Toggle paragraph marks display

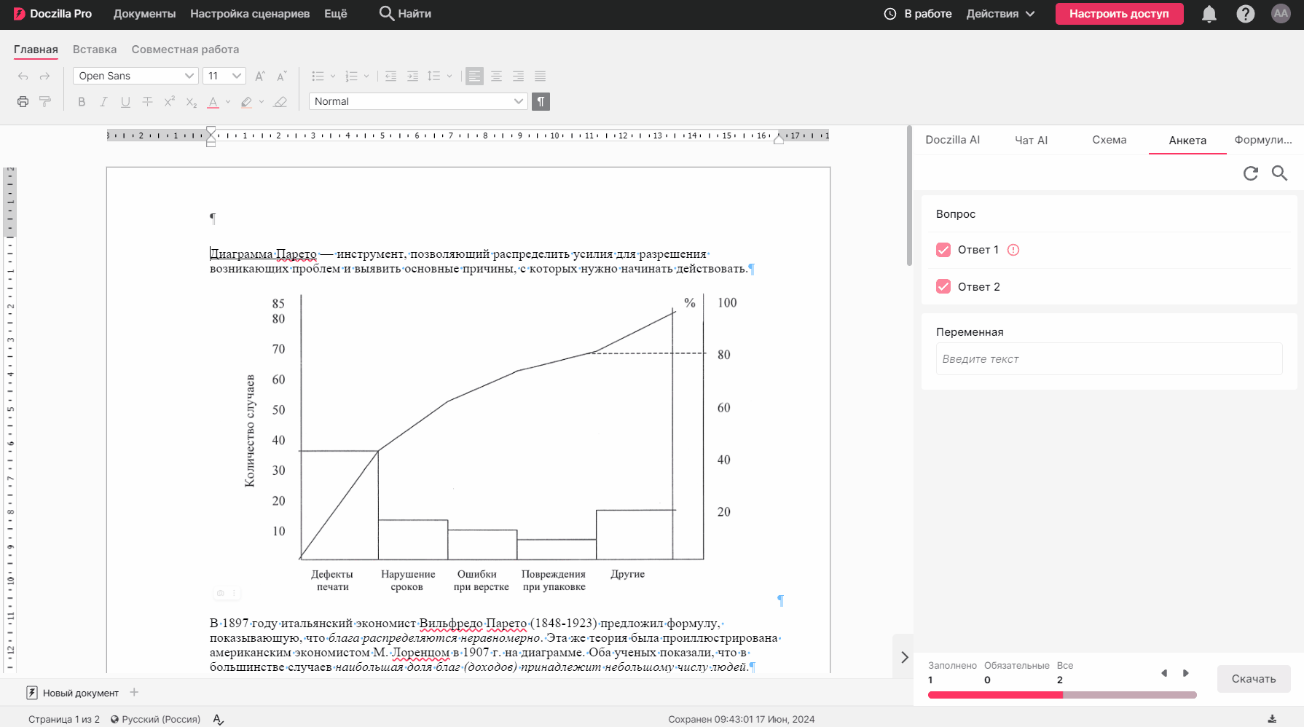tap(541, 101)
